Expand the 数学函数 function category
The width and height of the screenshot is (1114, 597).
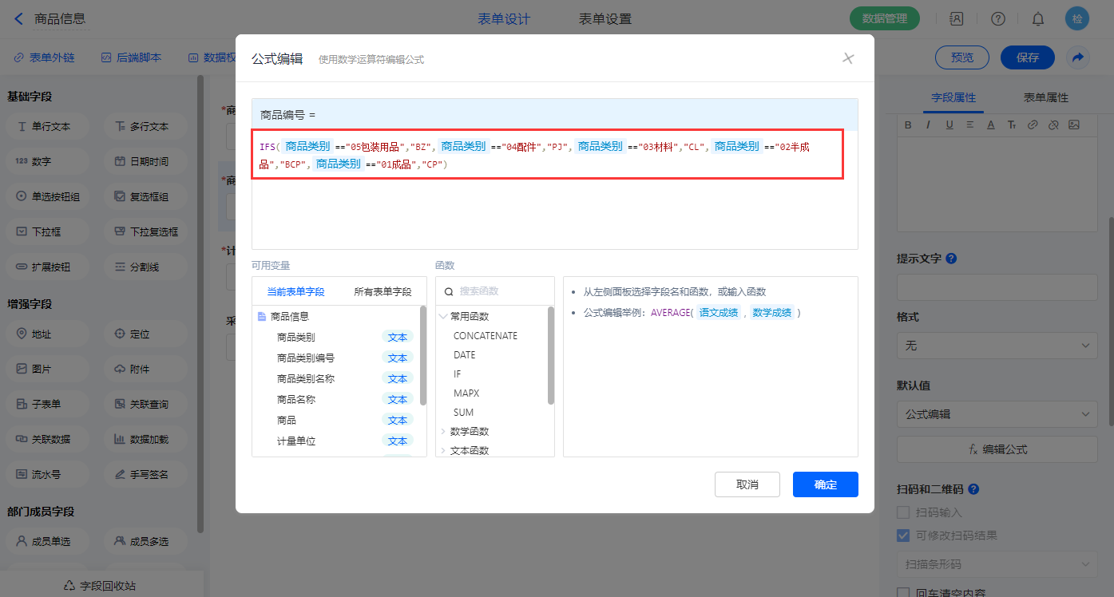coord(443,432)
